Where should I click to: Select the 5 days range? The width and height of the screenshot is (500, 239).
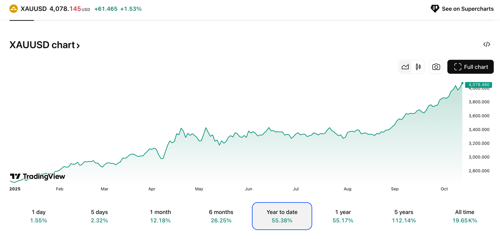pos(99,216)
